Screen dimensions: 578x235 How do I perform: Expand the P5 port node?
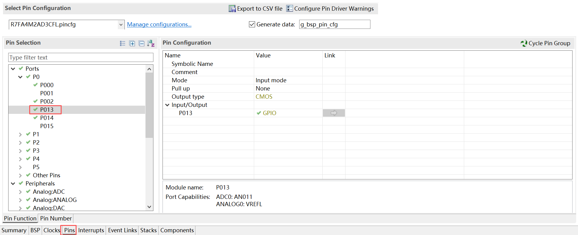pos(20,167)
